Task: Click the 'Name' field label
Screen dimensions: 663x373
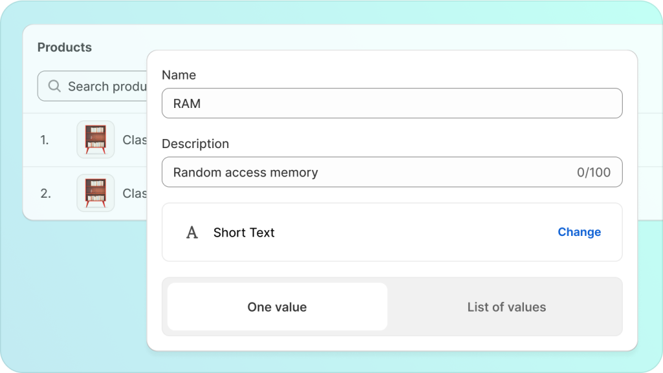Action: [x=179, y=75]
